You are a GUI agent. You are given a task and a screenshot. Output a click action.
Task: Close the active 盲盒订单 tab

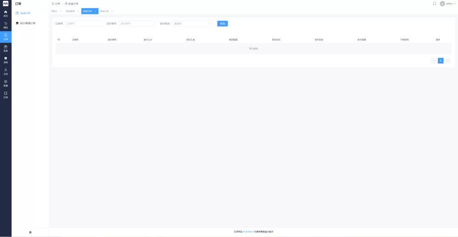click(95, 11)
